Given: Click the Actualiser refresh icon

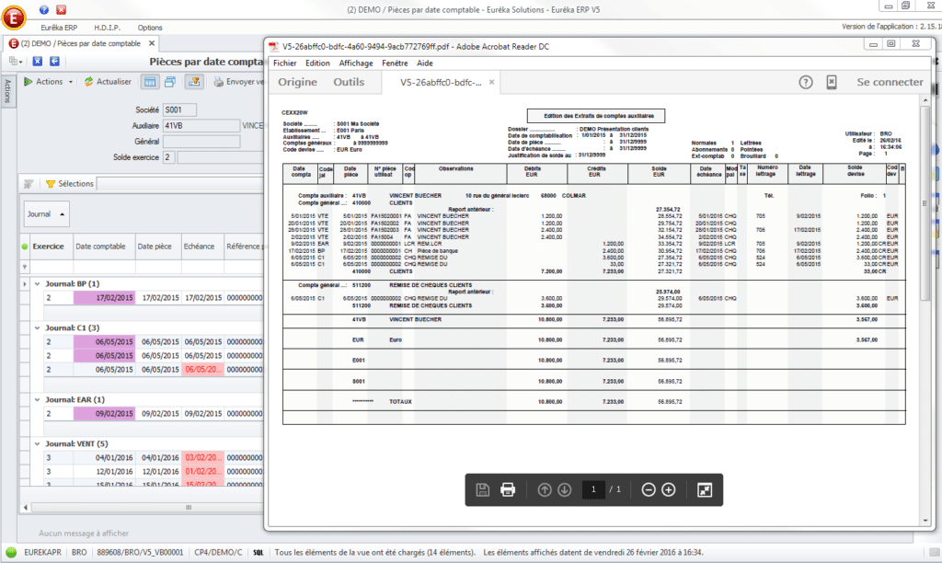Looking at the screenshot, I should click(x=89, y=82).
